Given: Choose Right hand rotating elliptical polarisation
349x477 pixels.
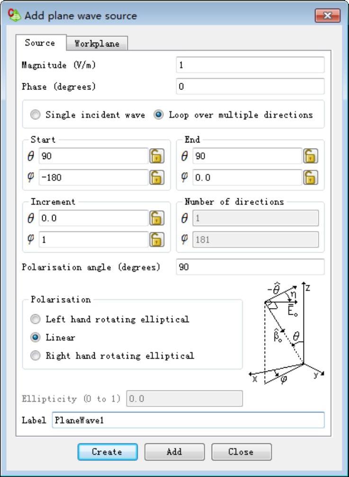Looking at the screenshot, I should pos(36,355).
